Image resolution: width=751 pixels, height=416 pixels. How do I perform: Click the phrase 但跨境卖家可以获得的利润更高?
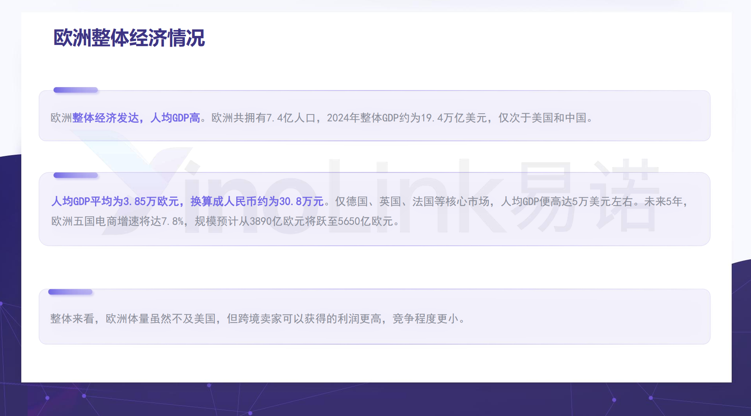point(304,319)
